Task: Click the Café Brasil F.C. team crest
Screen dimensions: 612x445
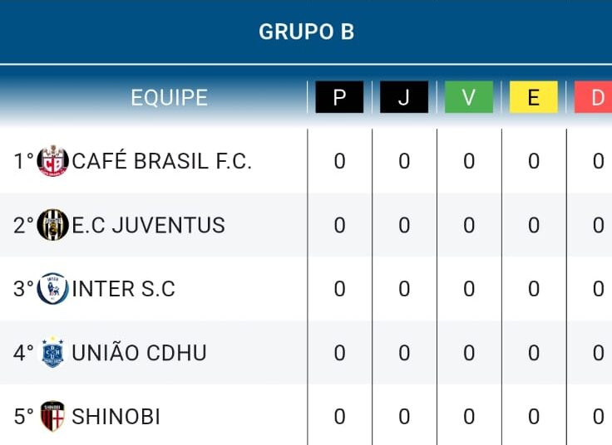Action: click(x=52, y=160)
